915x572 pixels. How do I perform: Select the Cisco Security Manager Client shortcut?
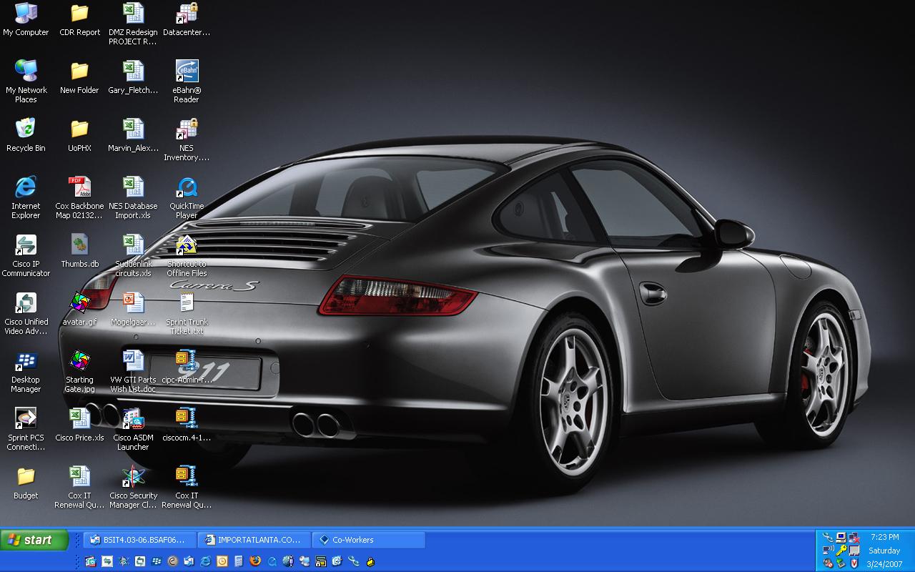pos(133,478)
